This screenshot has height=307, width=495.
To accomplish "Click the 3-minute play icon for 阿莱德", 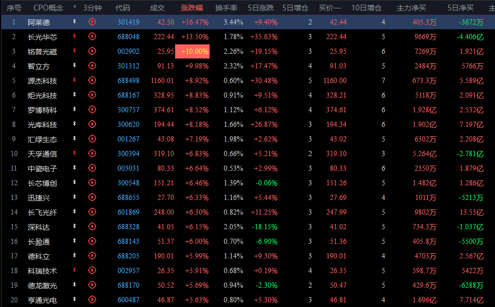I will (93, 22).
